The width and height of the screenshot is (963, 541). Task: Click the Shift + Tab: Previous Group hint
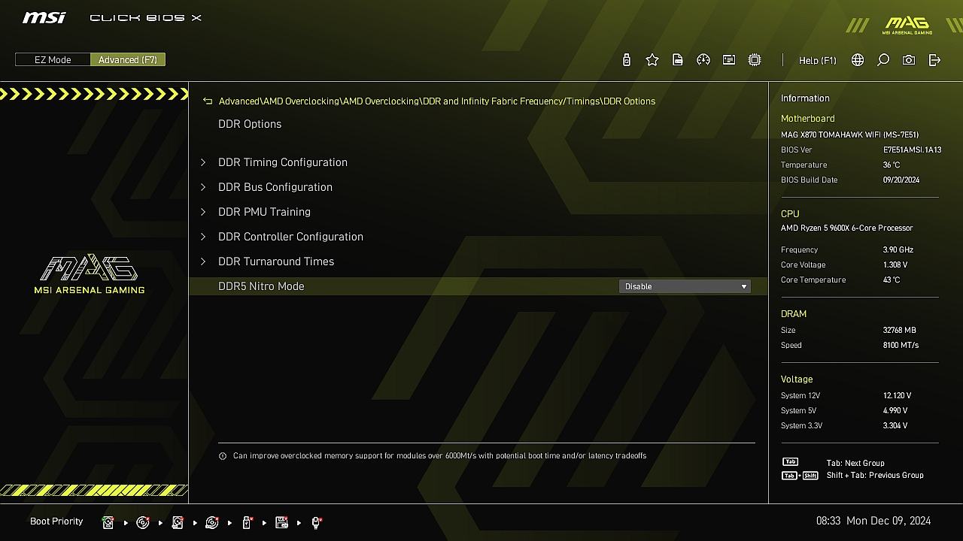875,476
